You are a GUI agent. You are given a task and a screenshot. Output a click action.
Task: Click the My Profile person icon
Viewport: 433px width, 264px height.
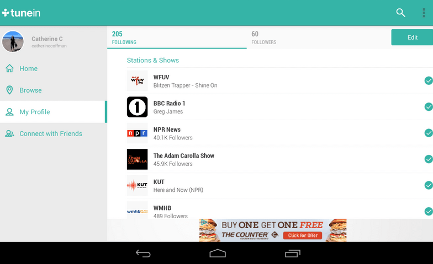9,112
